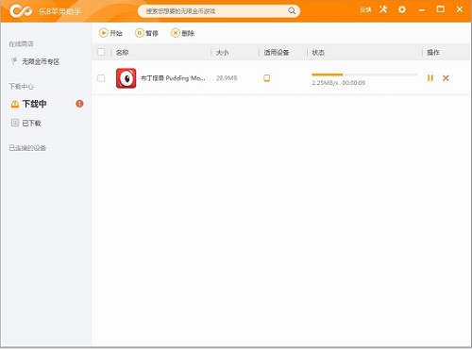Click the 下载中心 sidebar heading
472x349 pixels.
point(21,86)
